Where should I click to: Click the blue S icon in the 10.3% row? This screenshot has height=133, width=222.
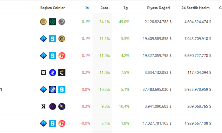point(62,90)
